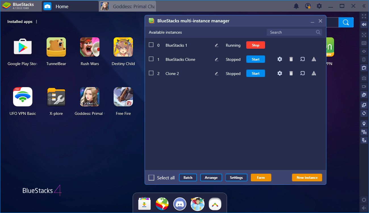Image resolution: width=369 pixels, height=213 pixels.
Task: Click the Batch button
Action: point(188,177)
